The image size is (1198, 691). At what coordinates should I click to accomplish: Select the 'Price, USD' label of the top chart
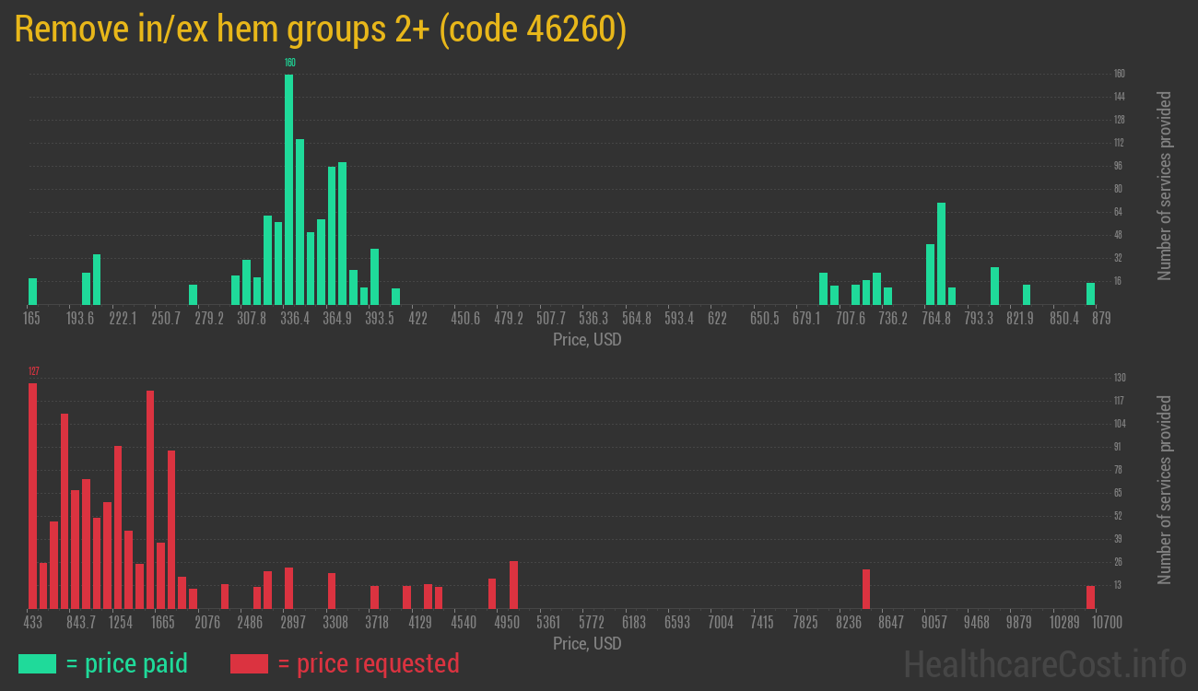point(586,340)
